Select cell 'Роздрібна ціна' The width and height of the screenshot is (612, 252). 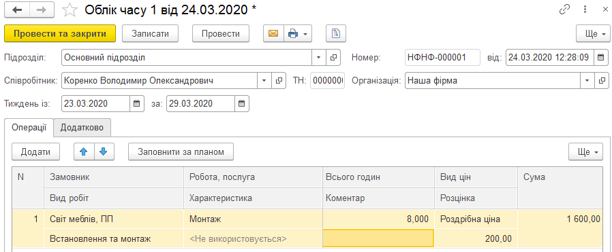pyautogui.click(x=476, y=219)
